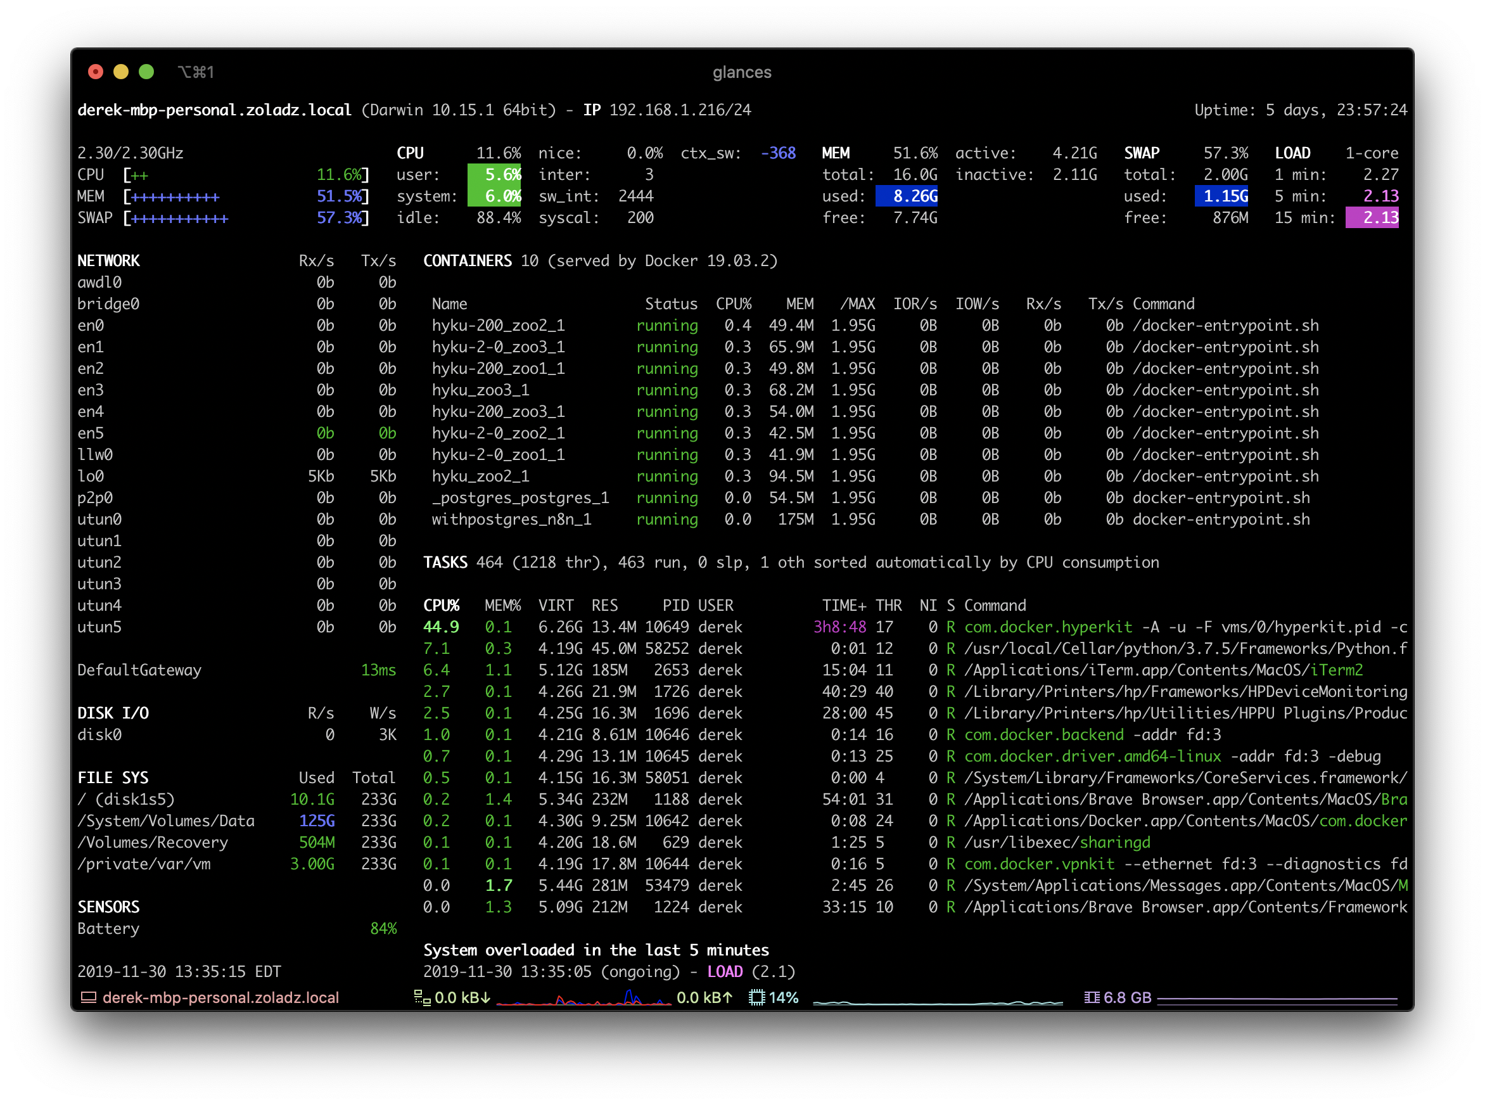This screenshot has width=1485, height=1105.
Task: Click the 'System overloaded in the last 5 minutes' alert
Action: (x=596, y=950)
